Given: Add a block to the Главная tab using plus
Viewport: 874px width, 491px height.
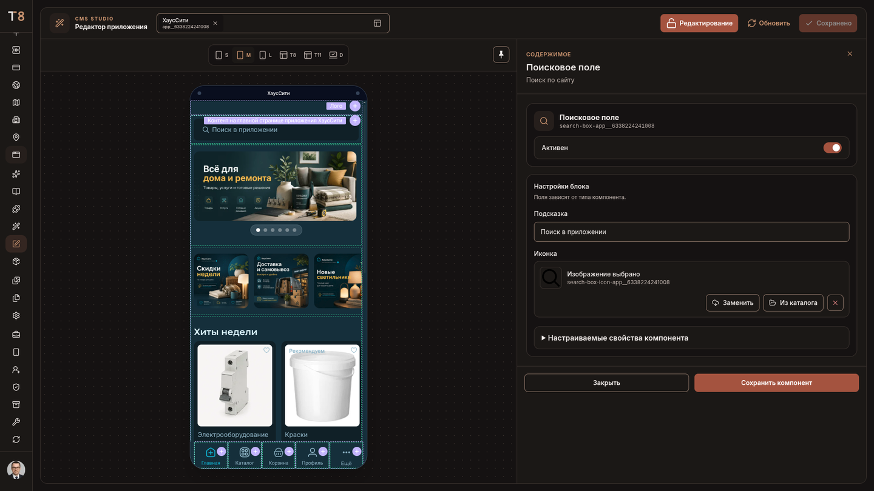Looking at the screenshot, I should click(x=222, y=451).
